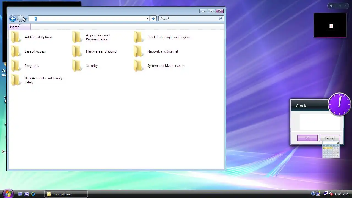Launch Internet Explorer from quick launch

(33, 194)
